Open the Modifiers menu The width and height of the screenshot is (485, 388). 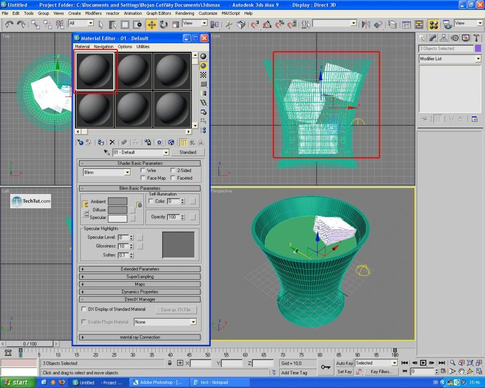(93, 13)
